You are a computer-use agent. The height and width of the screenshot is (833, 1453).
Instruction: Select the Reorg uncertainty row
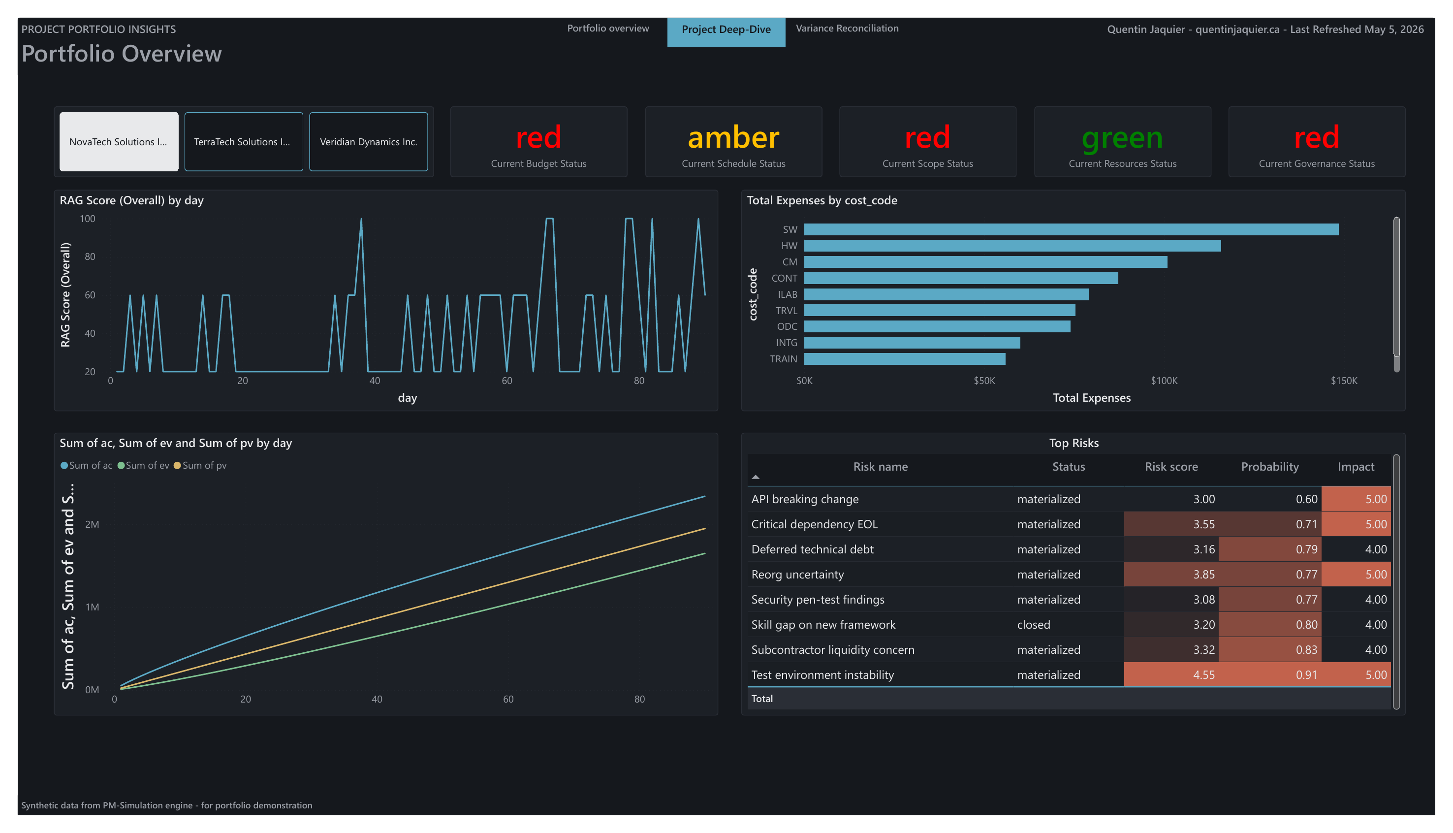click(x=1068, y=575)
